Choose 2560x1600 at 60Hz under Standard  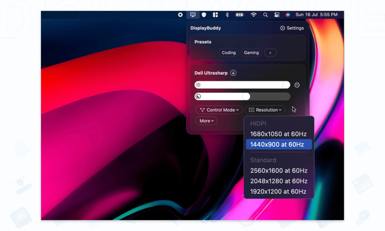point(278,170)
